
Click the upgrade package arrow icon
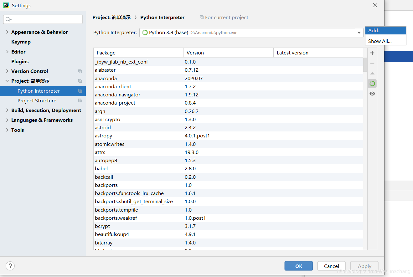372,73
